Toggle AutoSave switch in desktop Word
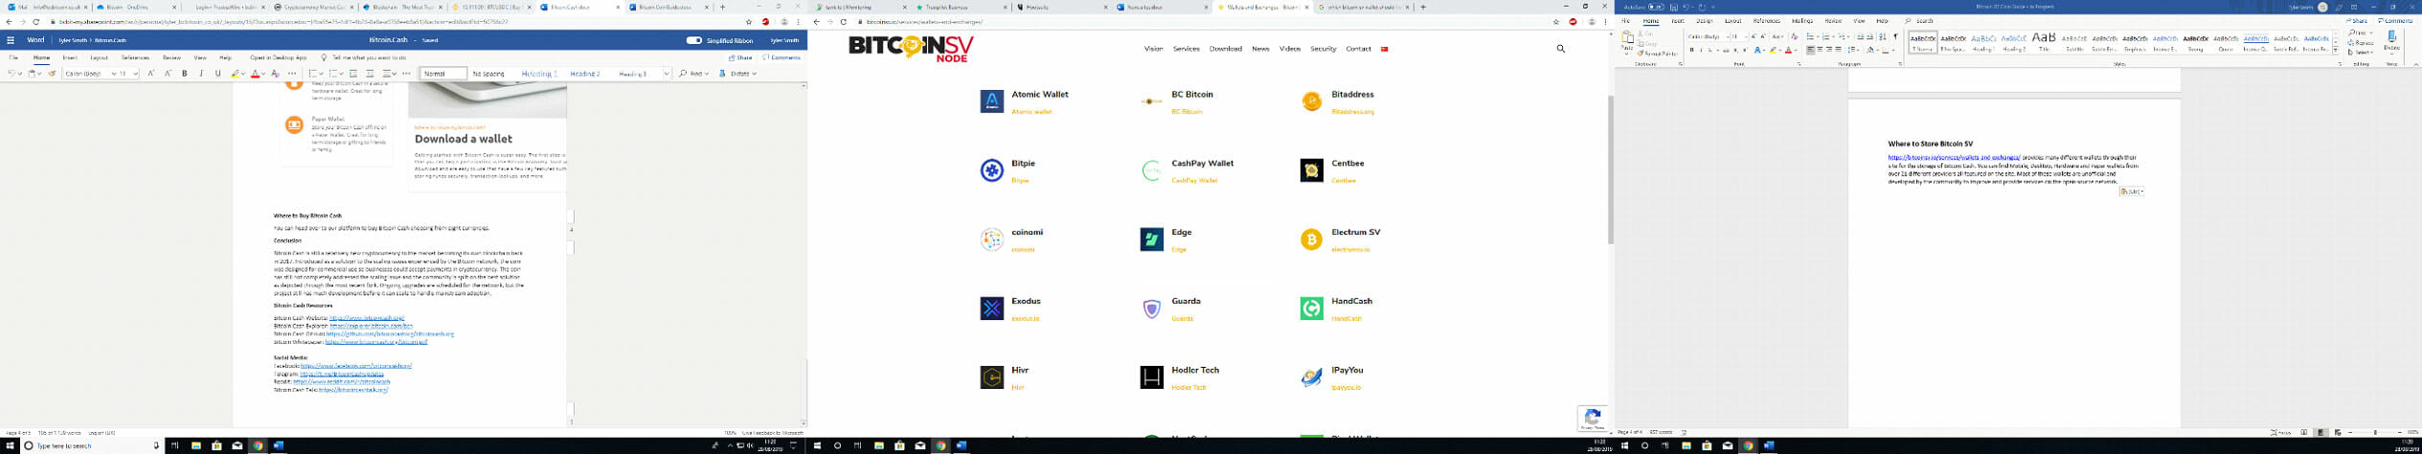The height and width of the screenshot is (454, 2422). 1655,7
